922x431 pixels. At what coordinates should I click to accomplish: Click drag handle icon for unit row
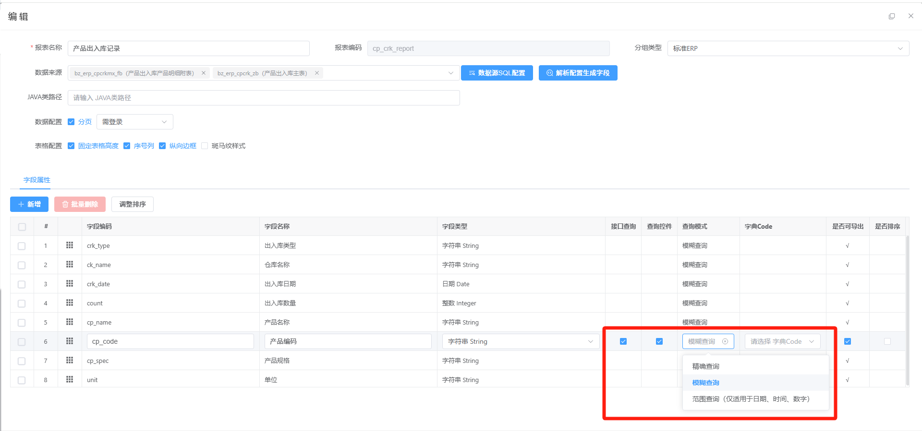[x=70, y=380]
